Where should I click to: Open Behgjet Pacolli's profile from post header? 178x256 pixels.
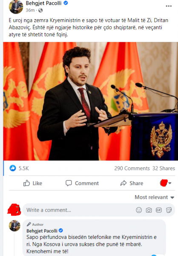(x=43, y=3)
